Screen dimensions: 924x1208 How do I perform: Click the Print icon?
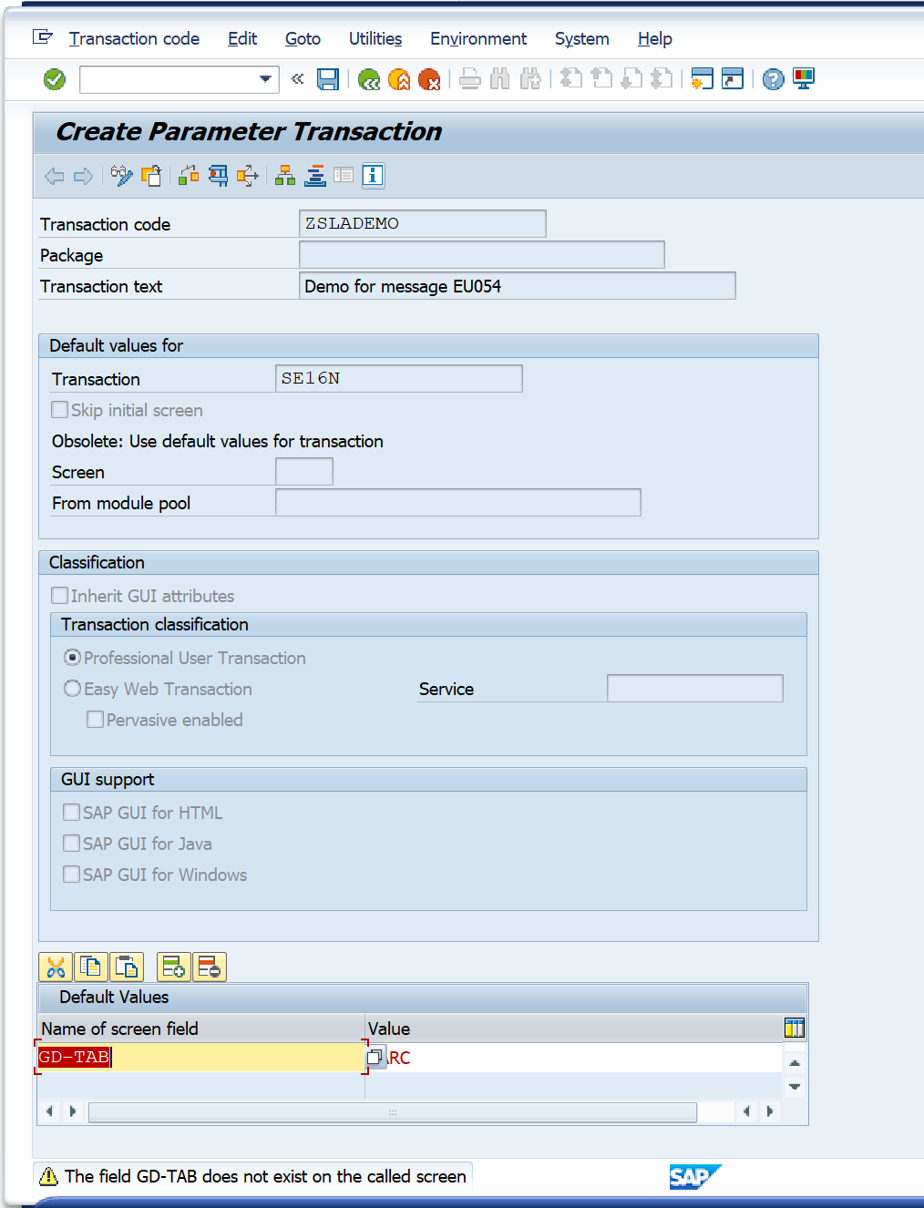coord(470,79)
